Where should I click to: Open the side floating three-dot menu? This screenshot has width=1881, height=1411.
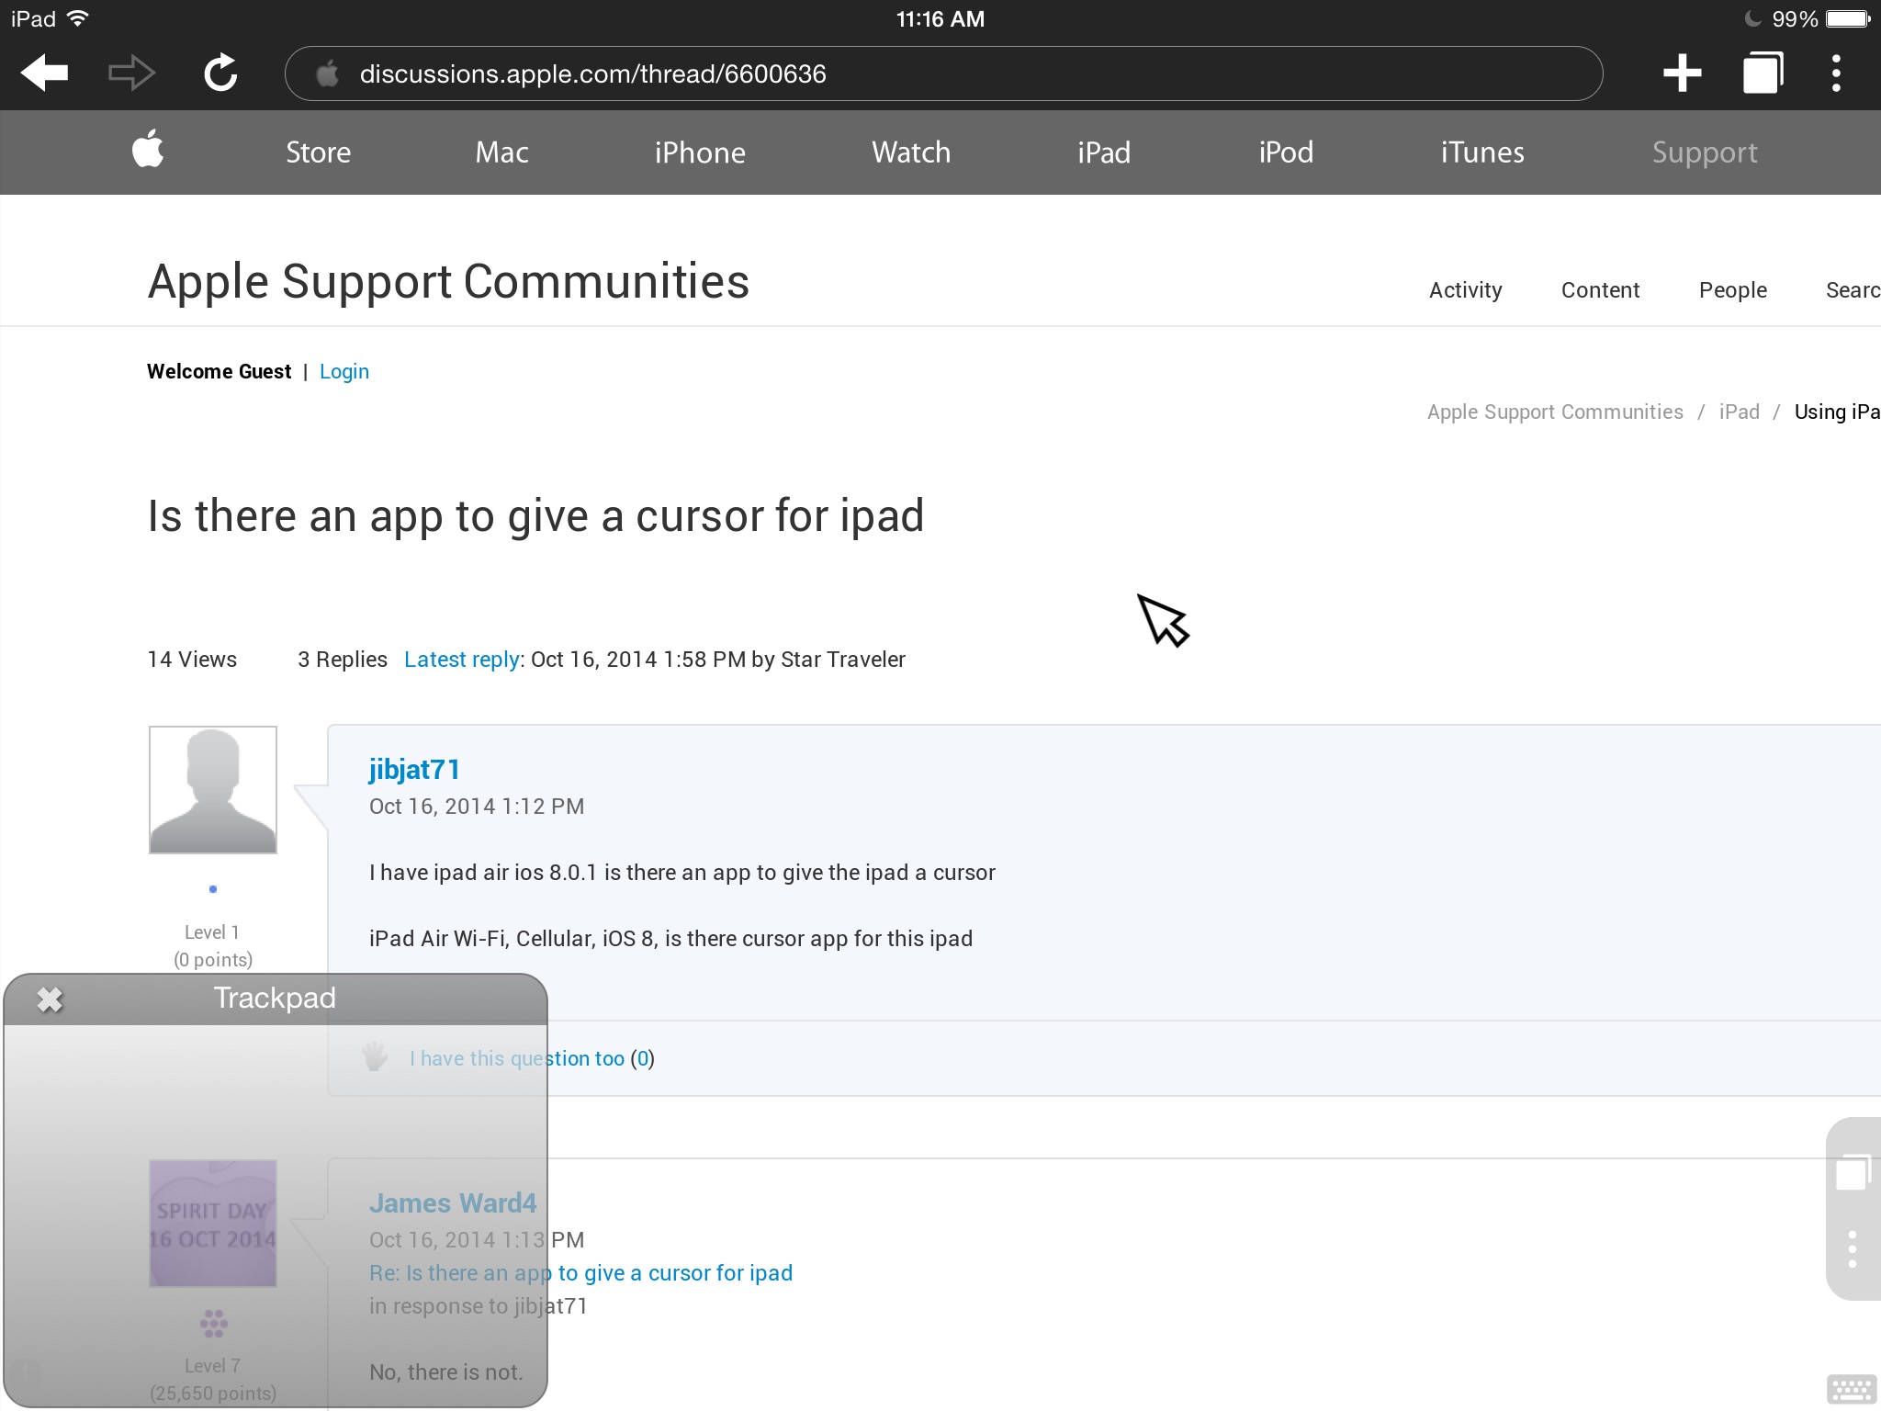coord(1852,1249)
